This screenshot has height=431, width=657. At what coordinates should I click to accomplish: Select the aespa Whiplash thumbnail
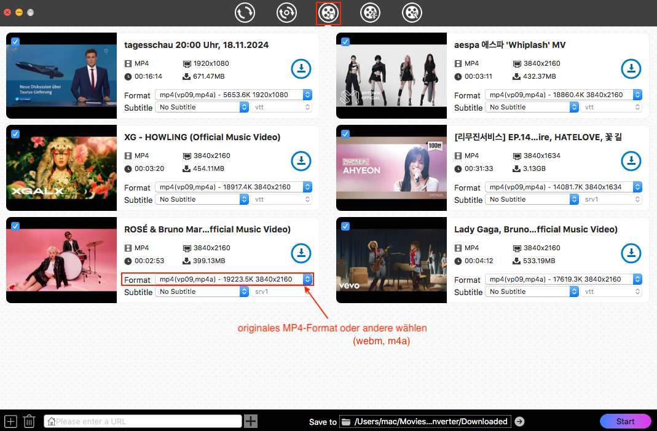point(391,76)
